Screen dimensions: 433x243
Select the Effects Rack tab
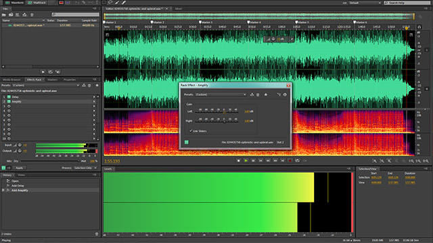(x=35, y=80)
